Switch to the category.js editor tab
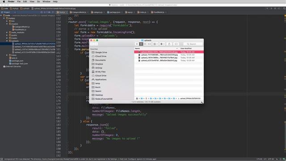This screenshot has width=286, height=161. (98, 12)
